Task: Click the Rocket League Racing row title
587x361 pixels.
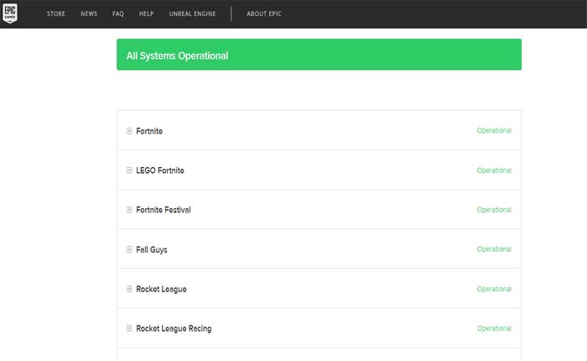Action: pyautogui.click(x=174, y=328)
